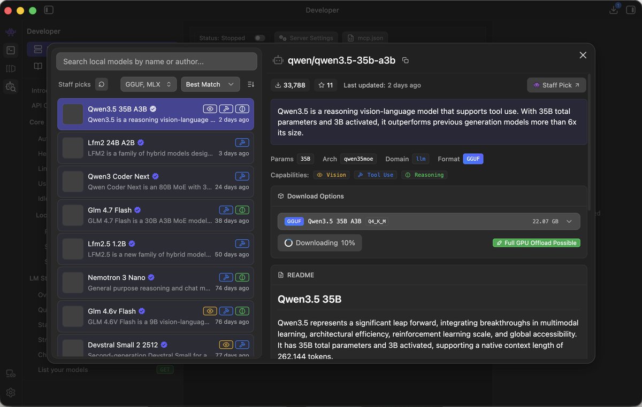This screenshot has height=407, width=642.
Task: Select the Qwen3 Coder Next model row
Action: [156, 182]
